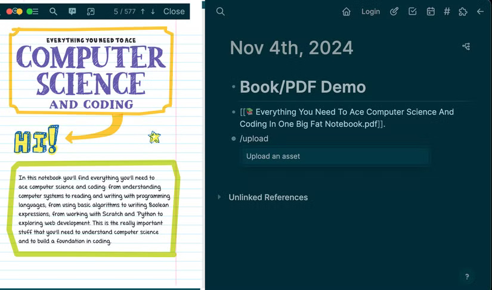The image size is (492, 290).
Task: Click the PDF expand-to-window icon
Action: [91, 11]
